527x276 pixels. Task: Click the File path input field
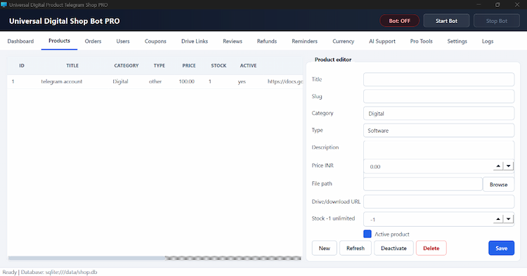pyautogui.click(x=423, y=184)
